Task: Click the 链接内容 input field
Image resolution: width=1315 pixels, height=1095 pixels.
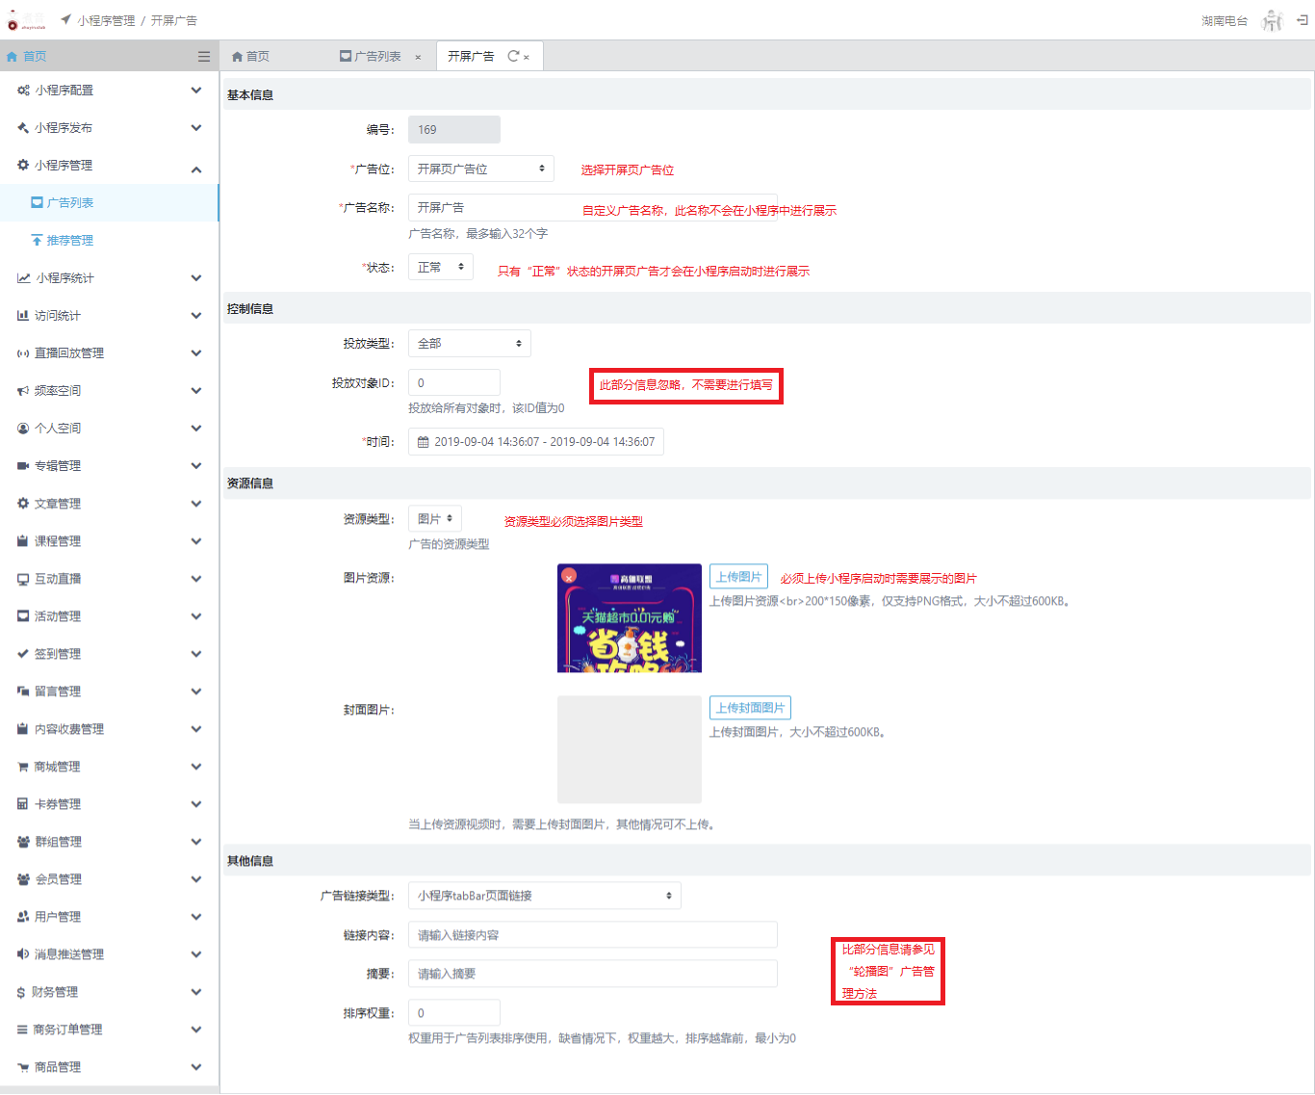Action: coord(592,935)
